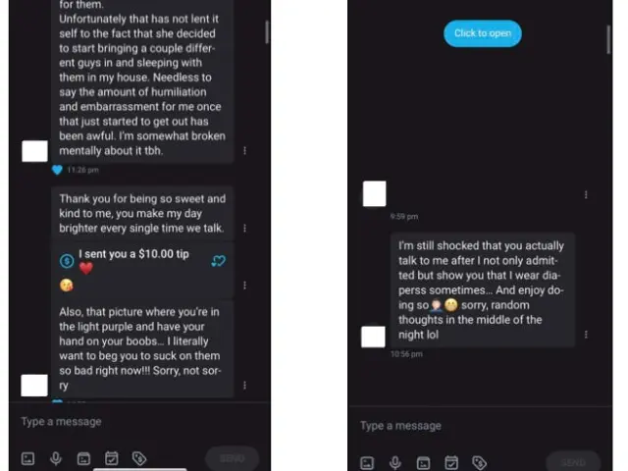Image resolution: width=628 pixels, height=471 pixels.
Task: Tap the microphone icon in left chat
Action: click(56, 458)
